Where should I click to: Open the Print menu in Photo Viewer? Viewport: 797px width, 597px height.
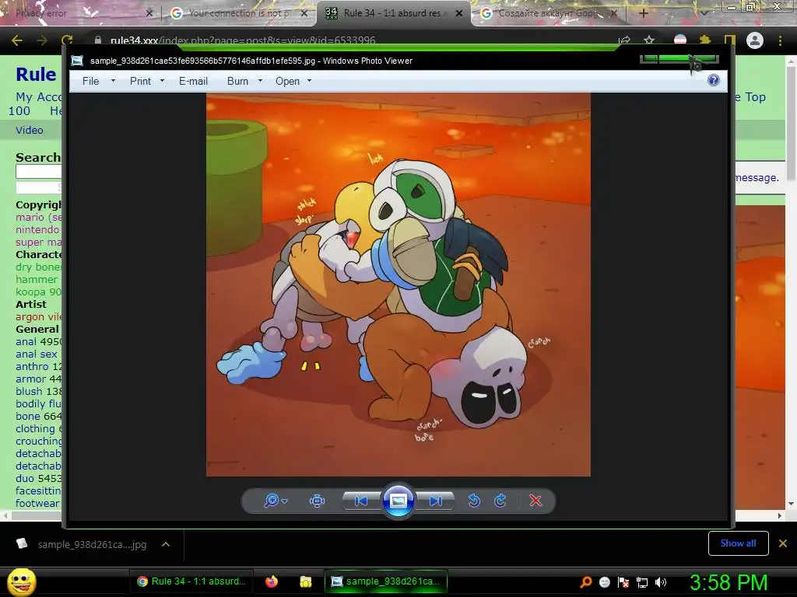[140, 81]
